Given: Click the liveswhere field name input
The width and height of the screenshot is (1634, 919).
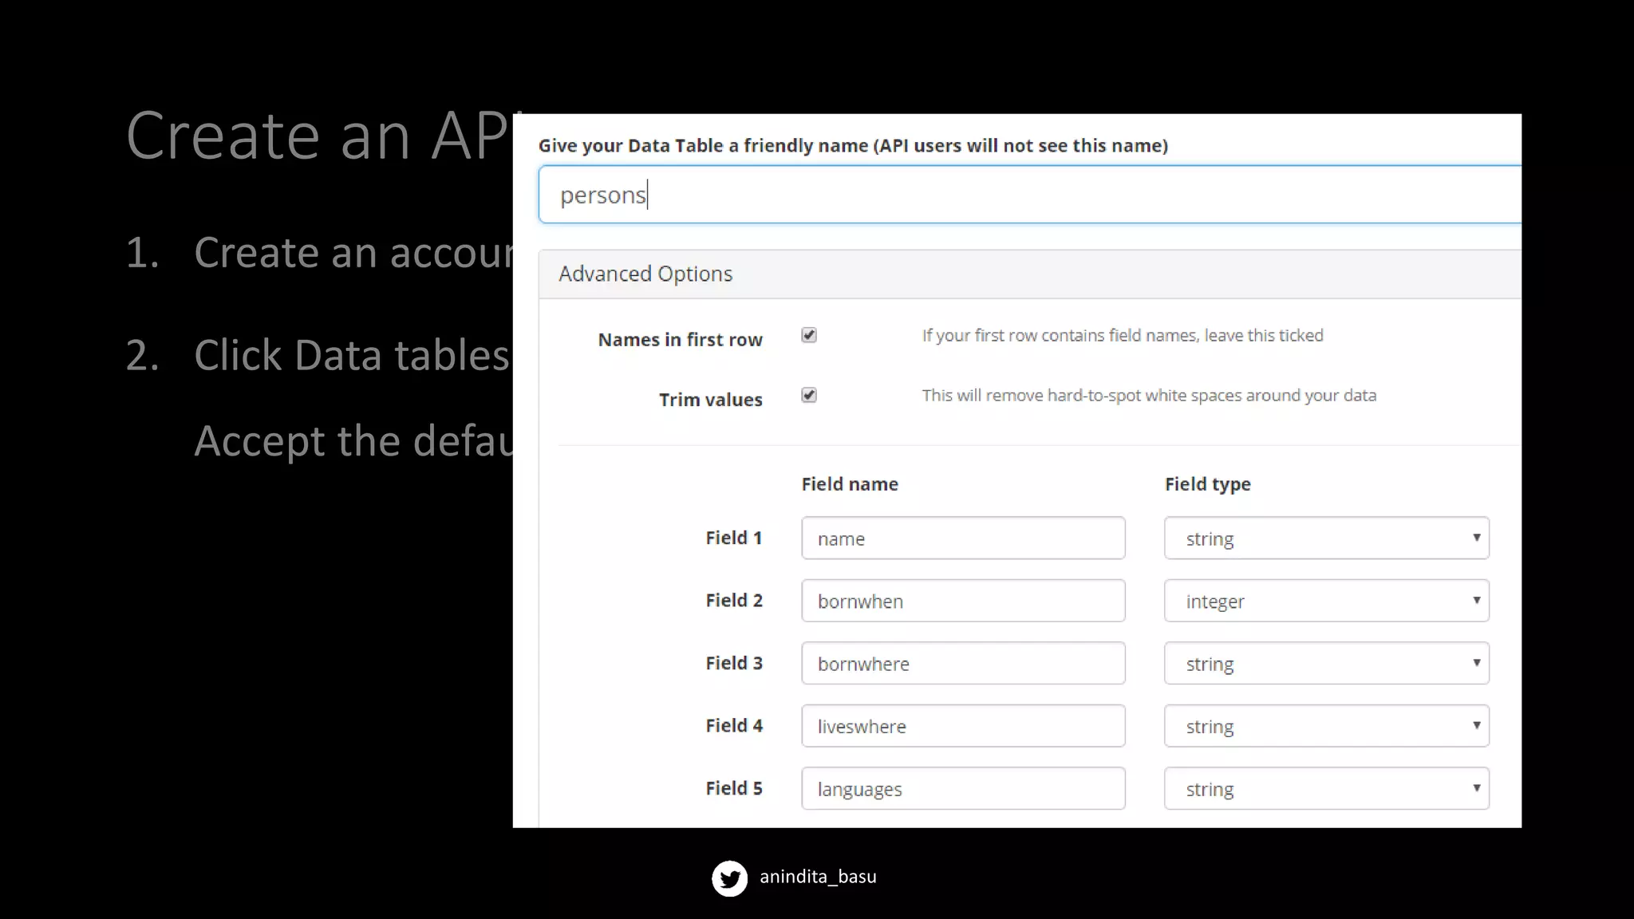Looking at the screenshot, I should pos(963,726).
